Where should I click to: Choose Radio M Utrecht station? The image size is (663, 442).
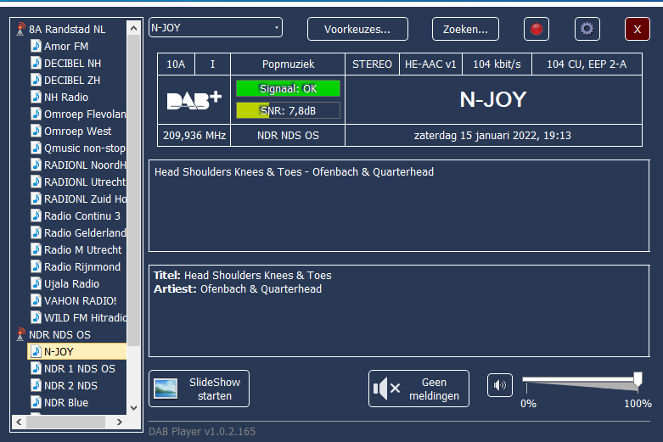pyautogui.click(x=82, y=249)
